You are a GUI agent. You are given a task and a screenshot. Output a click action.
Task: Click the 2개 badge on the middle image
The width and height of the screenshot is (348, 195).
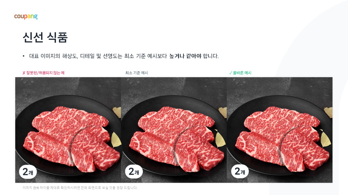tap(134, 172)
